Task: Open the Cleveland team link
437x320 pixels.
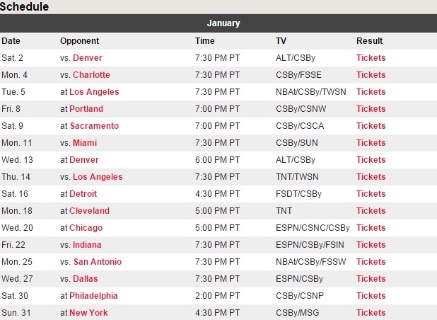Action: coord(90,211)
